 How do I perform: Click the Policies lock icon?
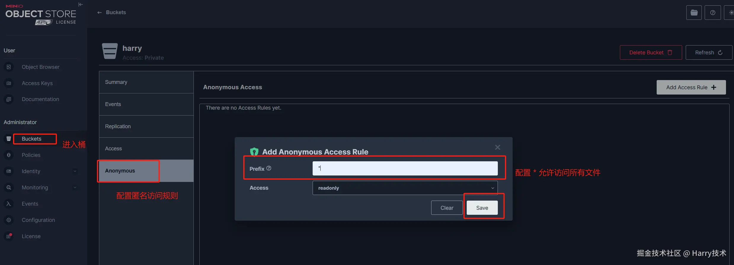(9, 155)
